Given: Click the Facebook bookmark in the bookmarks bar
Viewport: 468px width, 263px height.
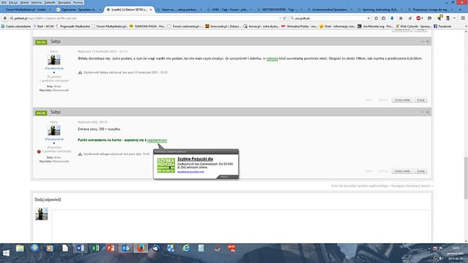Looking at the screenshot, I should (x=442, y=26).
